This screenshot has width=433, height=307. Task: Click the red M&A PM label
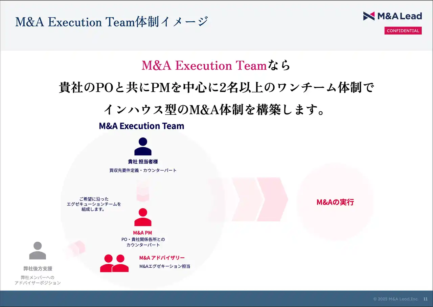[x=142, y=233]
